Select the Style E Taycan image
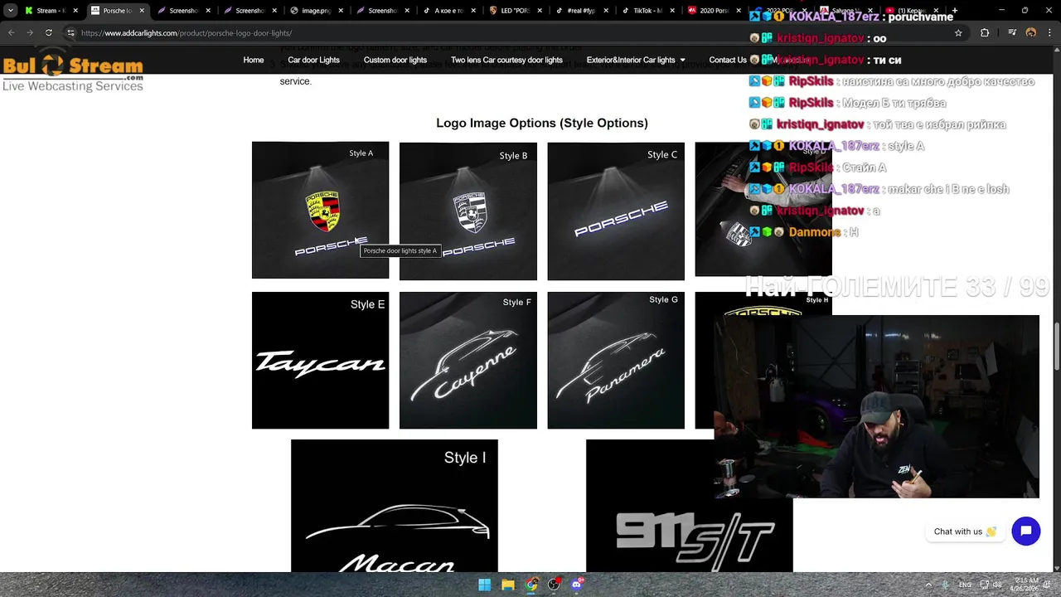Screen dimensions: 1061x597 pyautogui.click(x=320, y=360)
